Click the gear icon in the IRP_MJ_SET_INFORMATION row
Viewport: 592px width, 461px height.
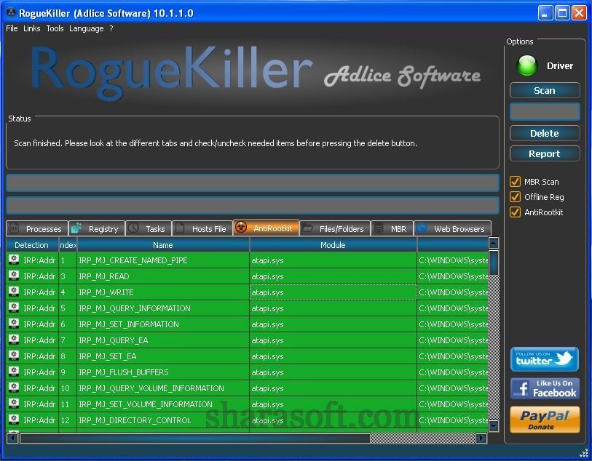[14, 324]
